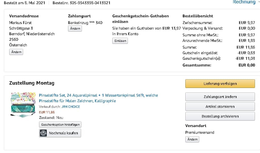Cancel item via Artikel stornieren
Image resolution: width=260 pixels, height=153 pixels.
[x=220, y=106]
